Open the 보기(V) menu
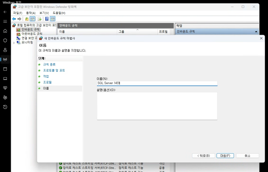The height and width of the screenshot is (172, 268). [x=44, y=13]
